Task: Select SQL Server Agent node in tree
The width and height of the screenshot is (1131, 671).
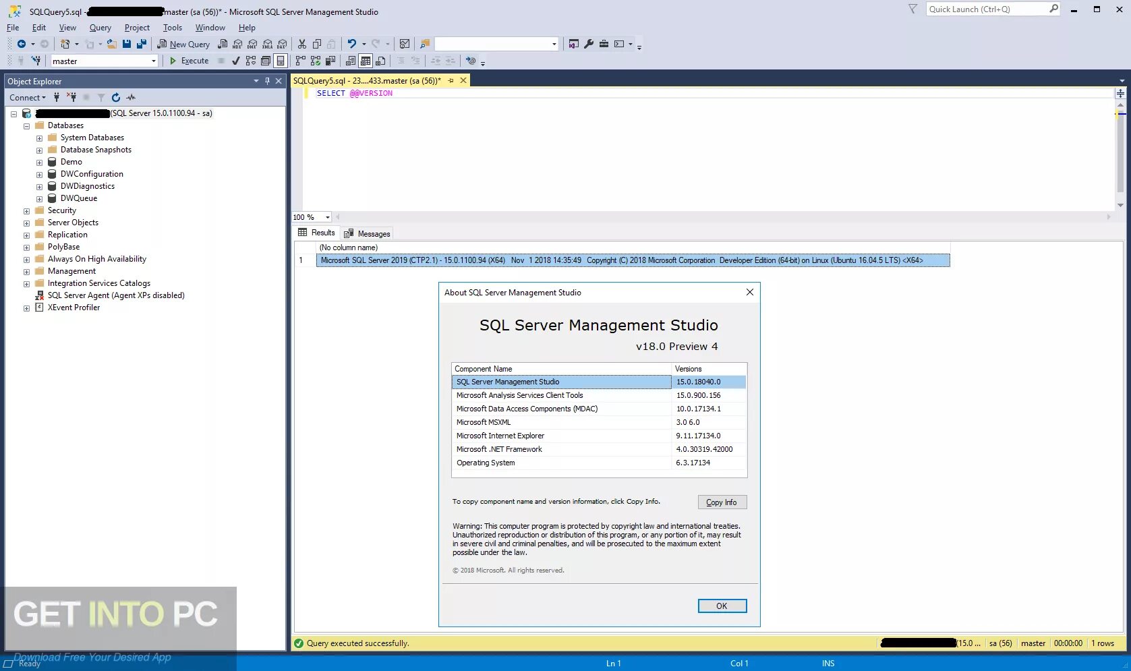Action: coord(116,295)
